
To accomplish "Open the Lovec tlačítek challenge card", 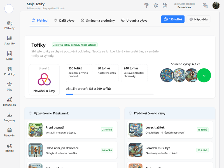I will tap(170, 130).
